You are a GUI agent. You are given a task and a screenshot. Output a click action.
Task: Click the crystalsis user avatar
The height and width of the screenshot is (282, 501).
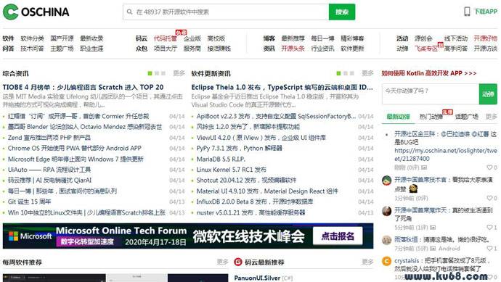[386, 261]
